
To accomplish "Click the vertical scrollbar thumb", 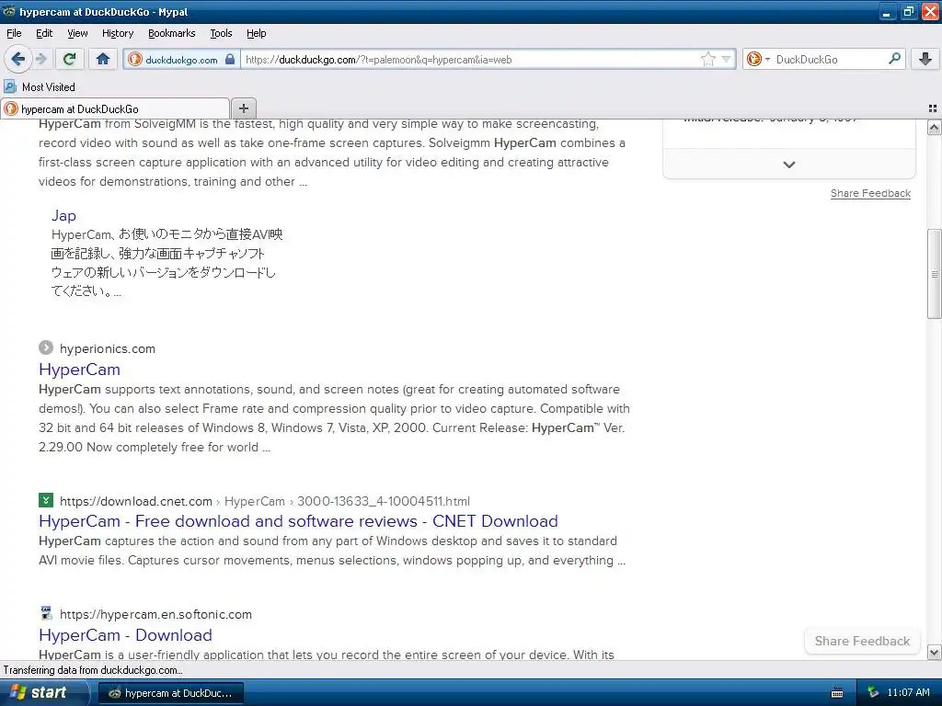I will point(935,274).
